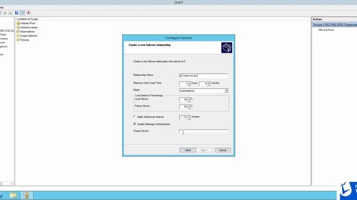
Task: Click the Mode dropdown arrow
Action: coord(226,91)
